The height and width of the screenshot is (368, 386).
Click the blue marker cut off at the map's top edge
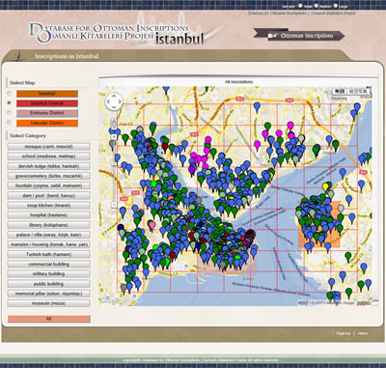pos(166,90)
